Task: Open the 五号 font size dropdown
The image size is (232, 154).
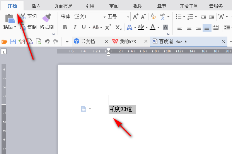Action: [128, 17]
